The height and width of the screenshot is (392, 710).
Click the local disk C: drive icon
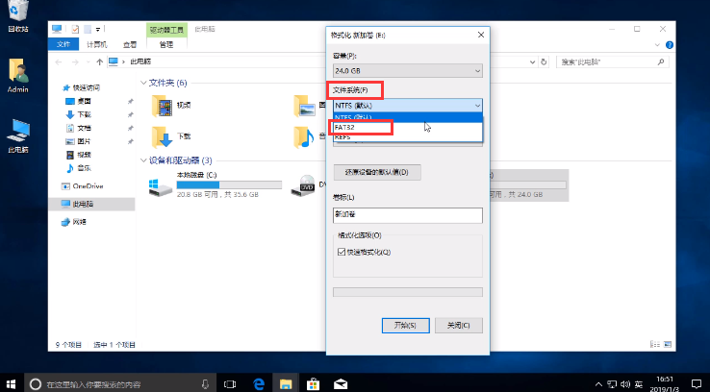coord(160,184)
